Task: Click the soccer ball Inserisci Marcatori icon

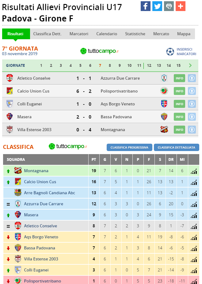Action: (170, 51)
